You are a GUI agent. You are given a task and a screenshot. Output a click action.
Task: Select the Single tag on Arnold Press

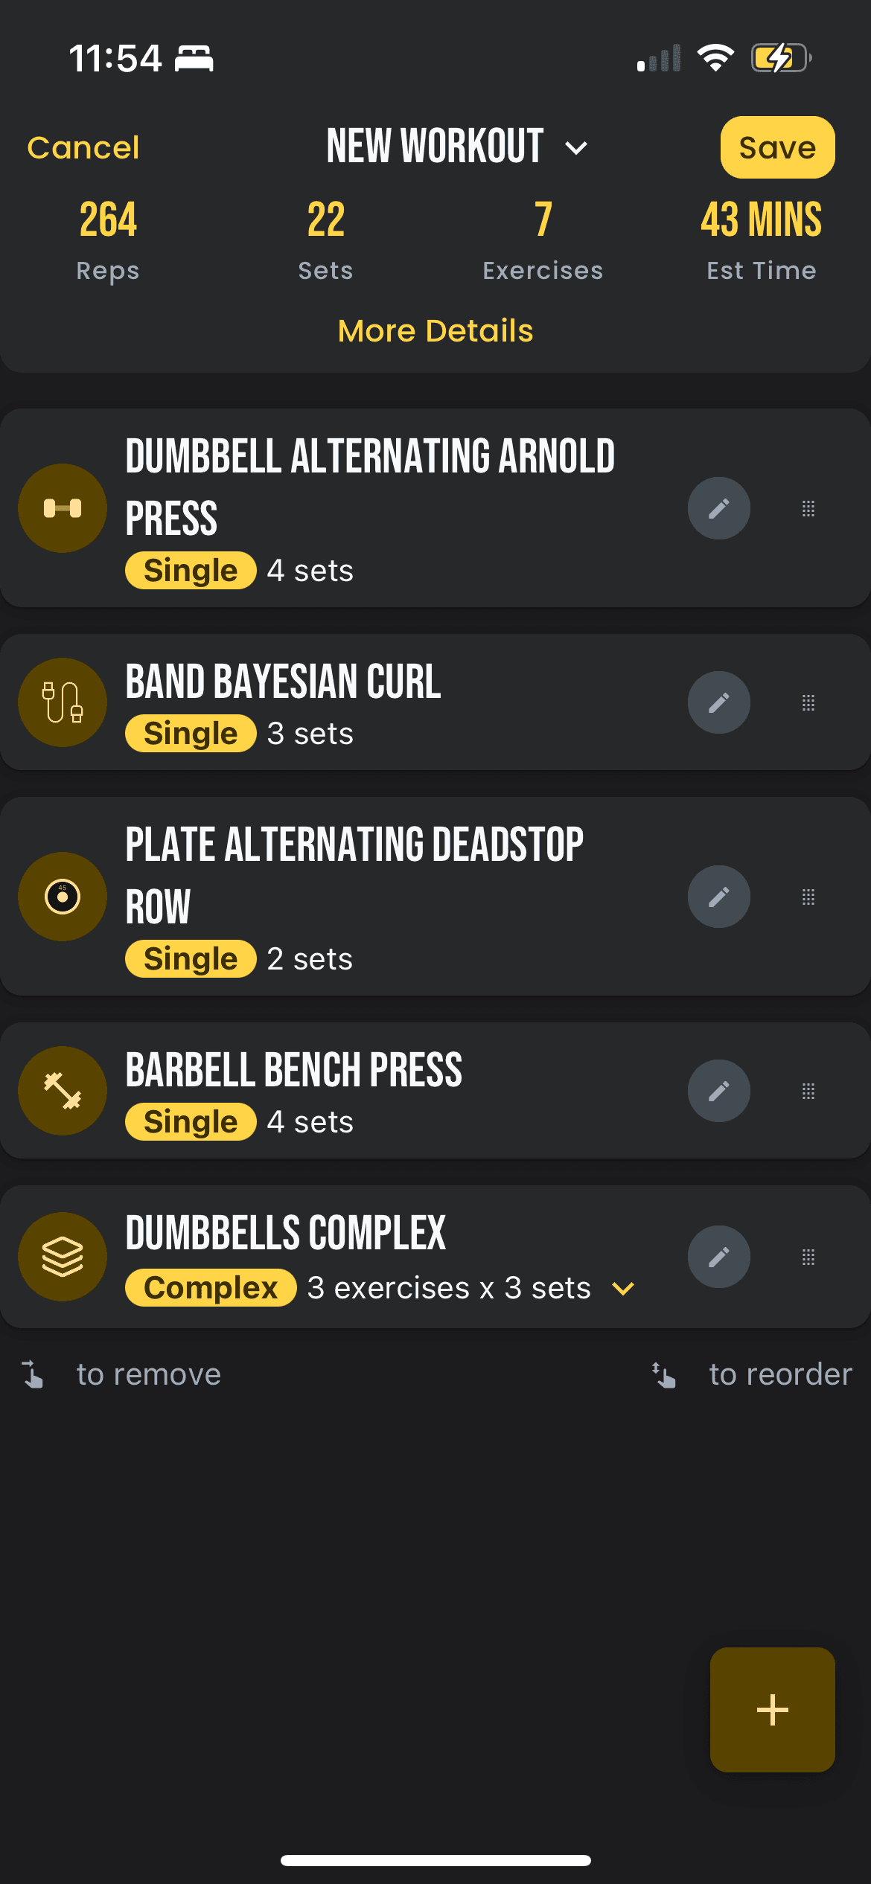click(191, 571)
